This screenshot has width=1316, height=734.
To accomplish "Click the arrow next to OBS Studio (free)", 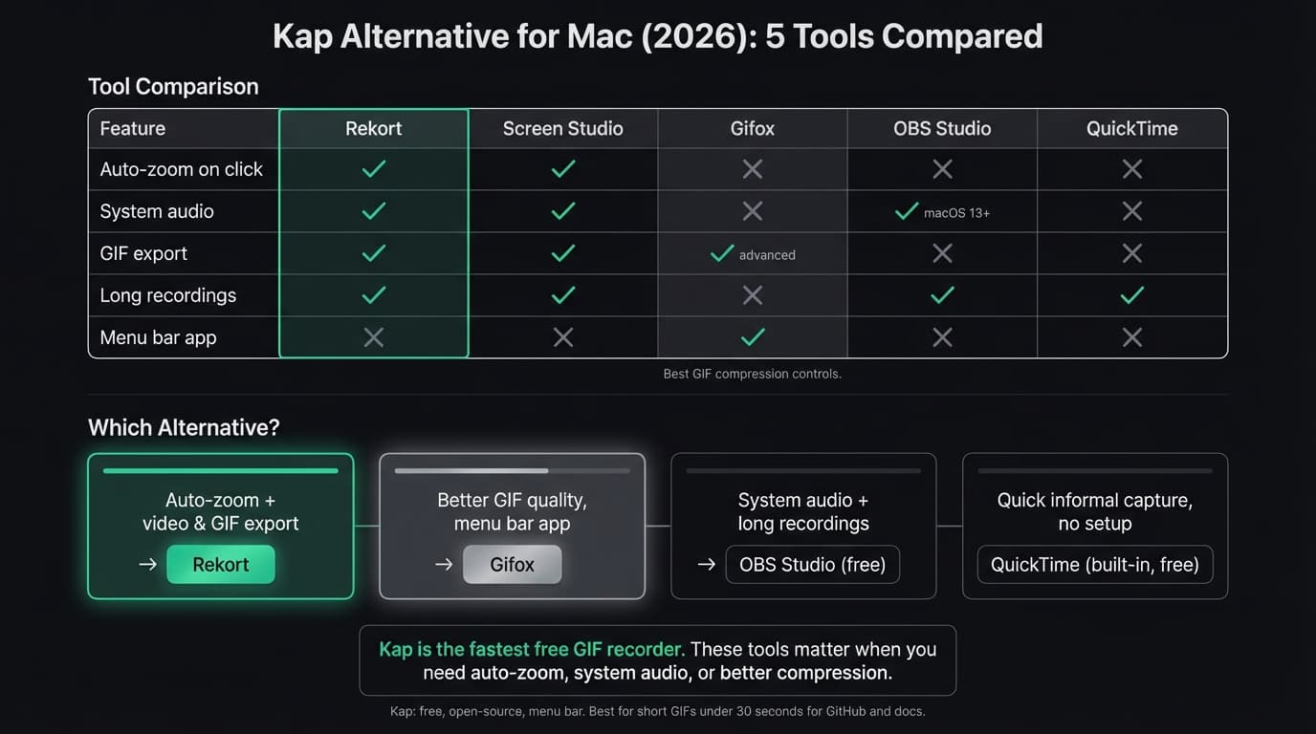I will [706, 565].
